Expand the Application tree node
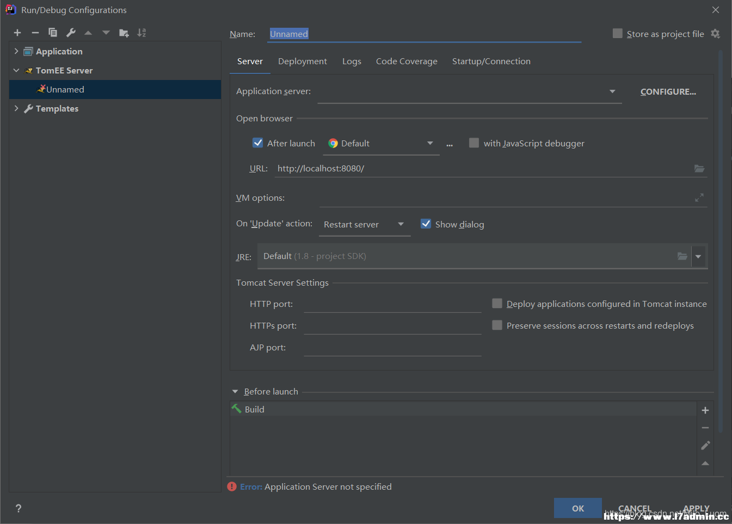 (x=16, y=51)
